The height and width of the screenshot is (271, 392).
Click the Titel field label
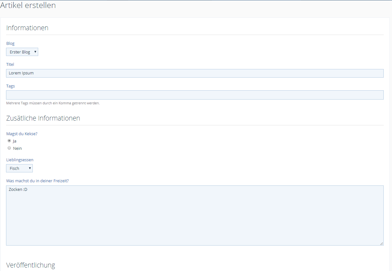pos(10,65)
